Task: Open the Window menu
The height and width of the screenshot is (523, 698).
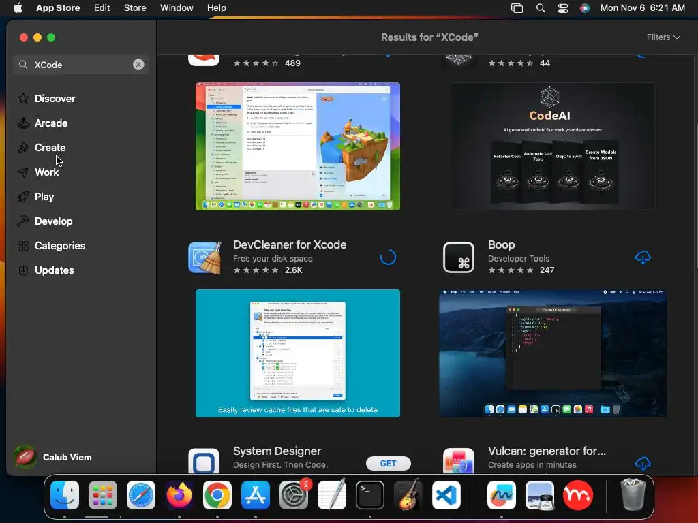Action: click(177, 7)
